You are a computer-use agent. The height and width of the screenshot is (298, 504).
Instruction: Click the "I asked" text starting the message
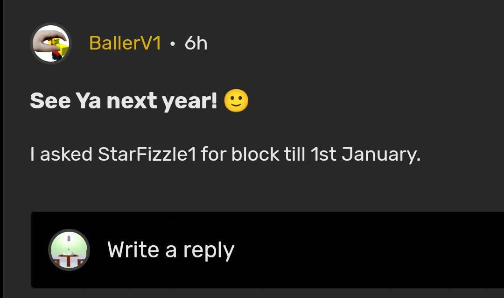61,154
